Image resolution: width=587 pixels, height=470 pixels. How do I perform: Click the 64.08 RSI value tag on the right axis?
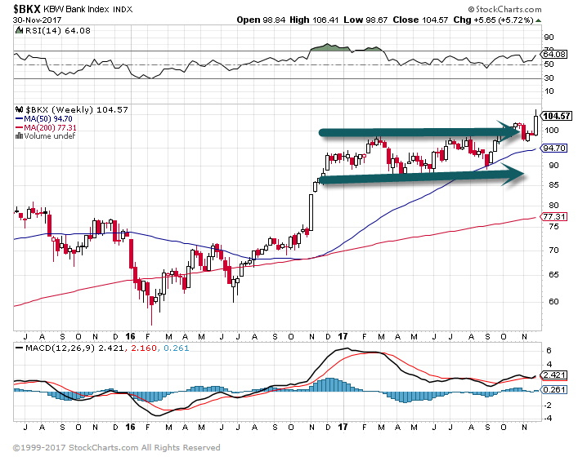(x=553, y=54)
